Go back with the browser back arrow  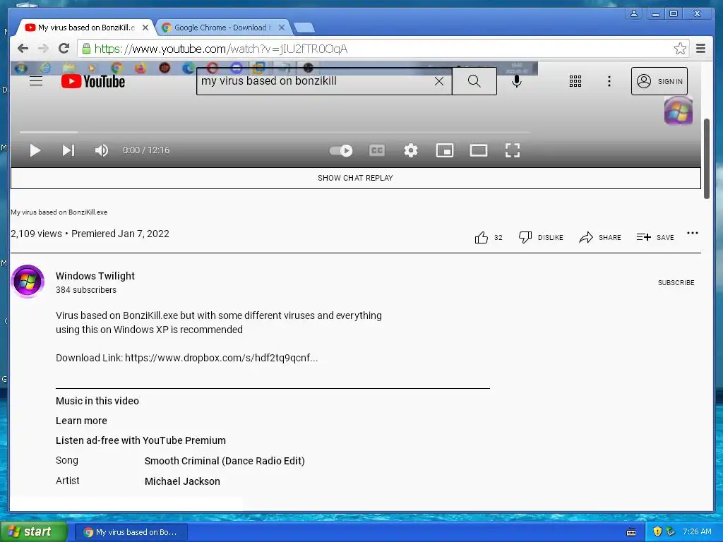[23, 49]
